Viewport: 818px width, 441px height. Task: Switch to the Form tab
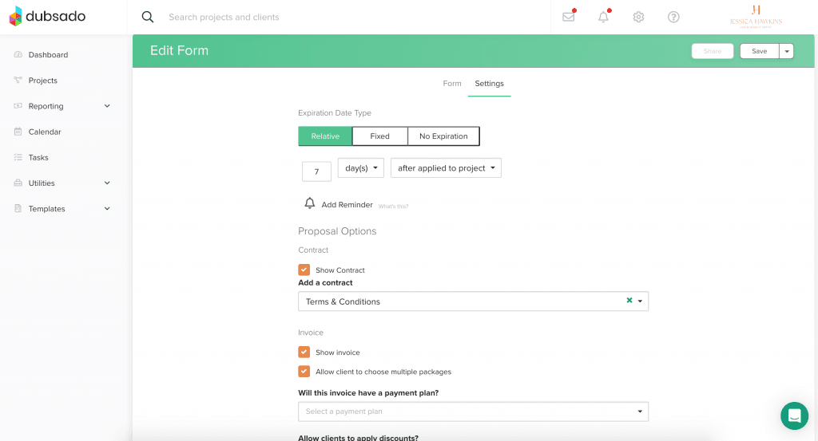(452, 83)
